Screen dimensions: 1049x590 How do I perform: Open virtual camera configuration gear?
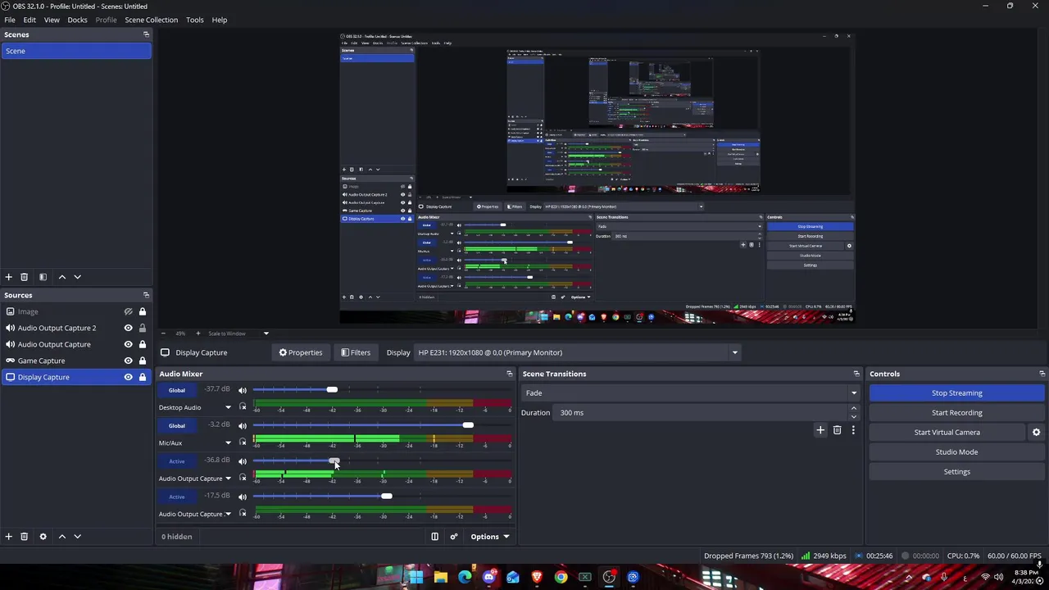coord(1036,432)
